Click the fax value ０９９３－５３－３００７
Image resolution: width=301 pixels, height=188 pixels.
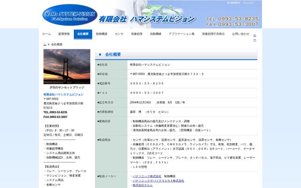tap(147, 93)
